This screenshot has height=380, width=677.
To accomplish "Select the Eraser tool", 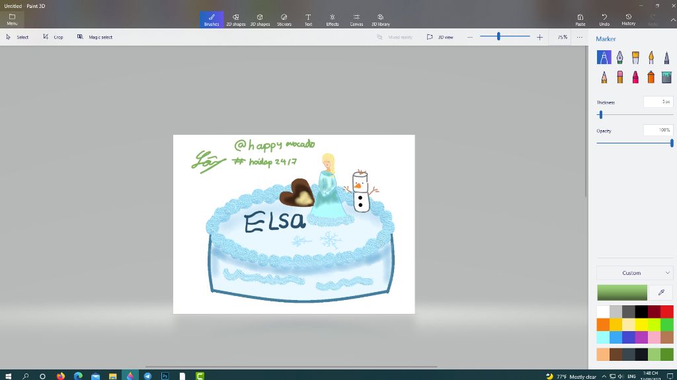I will (x=619, y=77).
